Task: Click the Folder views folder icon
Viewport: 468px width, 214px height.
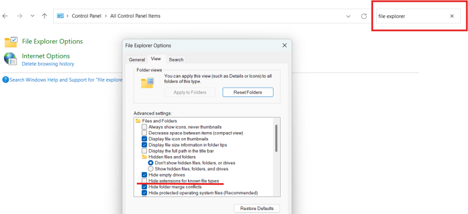Action: click(x=147, y=83)
